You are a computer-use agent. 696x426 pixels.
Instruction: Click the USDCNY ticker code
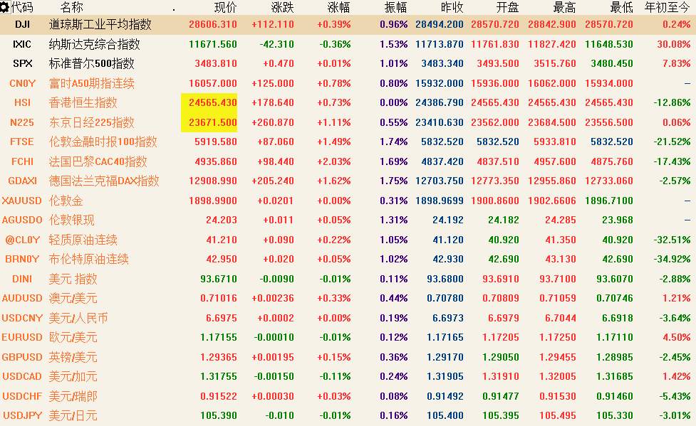22,318
